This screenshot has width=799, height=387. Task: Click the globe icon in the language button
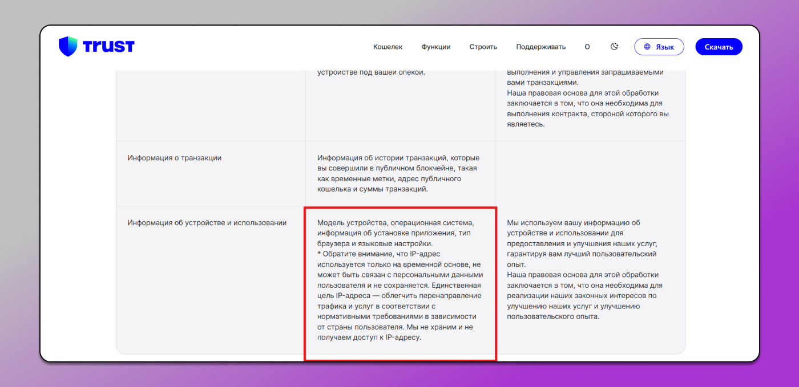click(x=647, y=47)
